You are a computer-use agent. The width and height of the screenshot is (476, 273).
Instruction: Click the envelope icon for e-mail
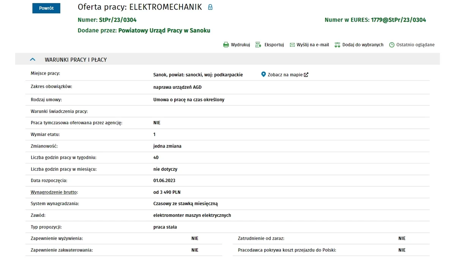tap(292, 45)
